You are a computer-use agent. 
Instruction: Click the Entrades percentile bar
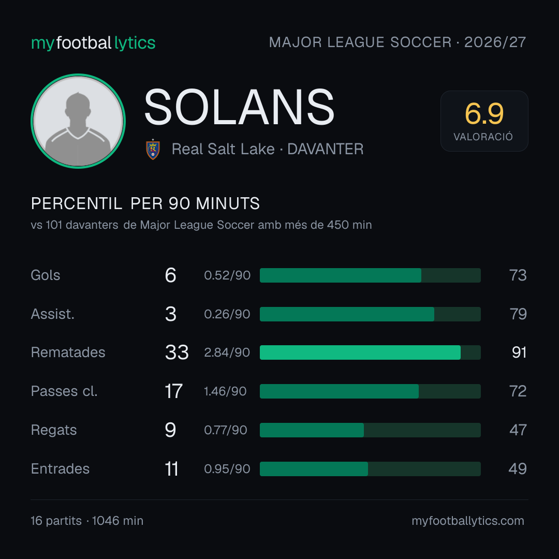click(370, 469)
